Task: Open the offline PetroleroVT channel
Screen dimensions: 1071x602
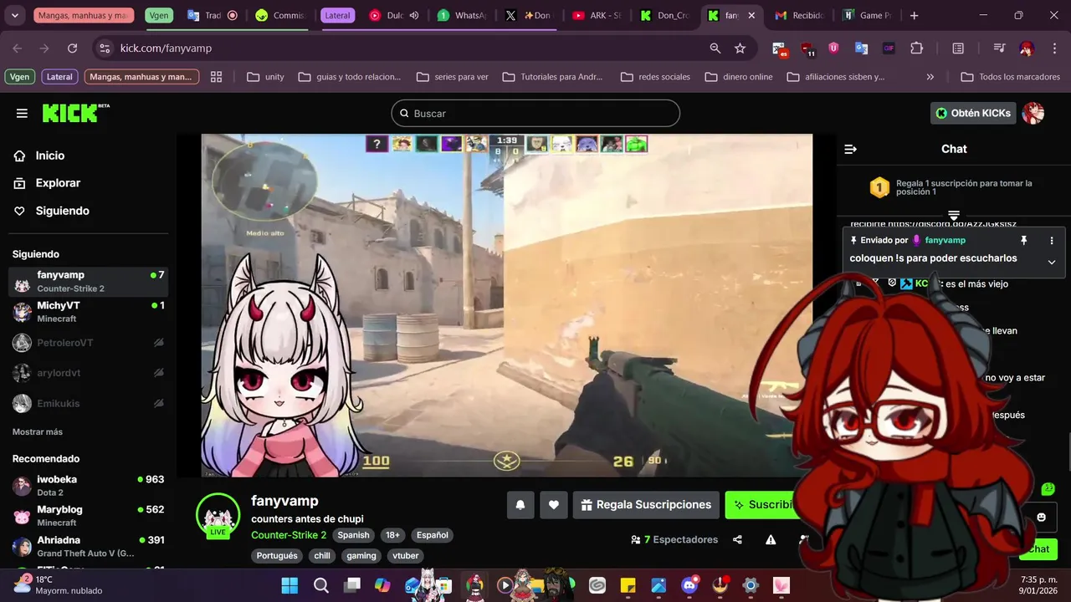Action: (x=88, y=343)
